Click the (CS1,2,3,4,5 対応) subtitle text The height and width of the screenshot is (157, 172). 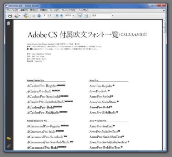[133, 35]
